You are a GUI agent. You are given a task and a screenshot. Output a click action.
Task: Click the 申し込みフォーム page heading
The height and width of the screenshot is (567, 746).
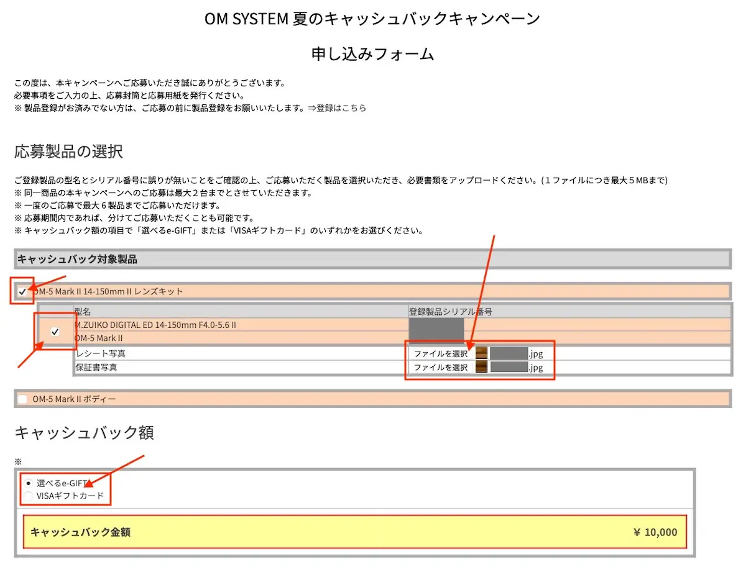(x=372, y=54)
